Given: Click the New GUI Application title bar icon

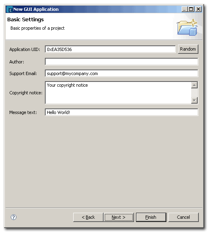Looking at the screenshot, I should [10, 9].
